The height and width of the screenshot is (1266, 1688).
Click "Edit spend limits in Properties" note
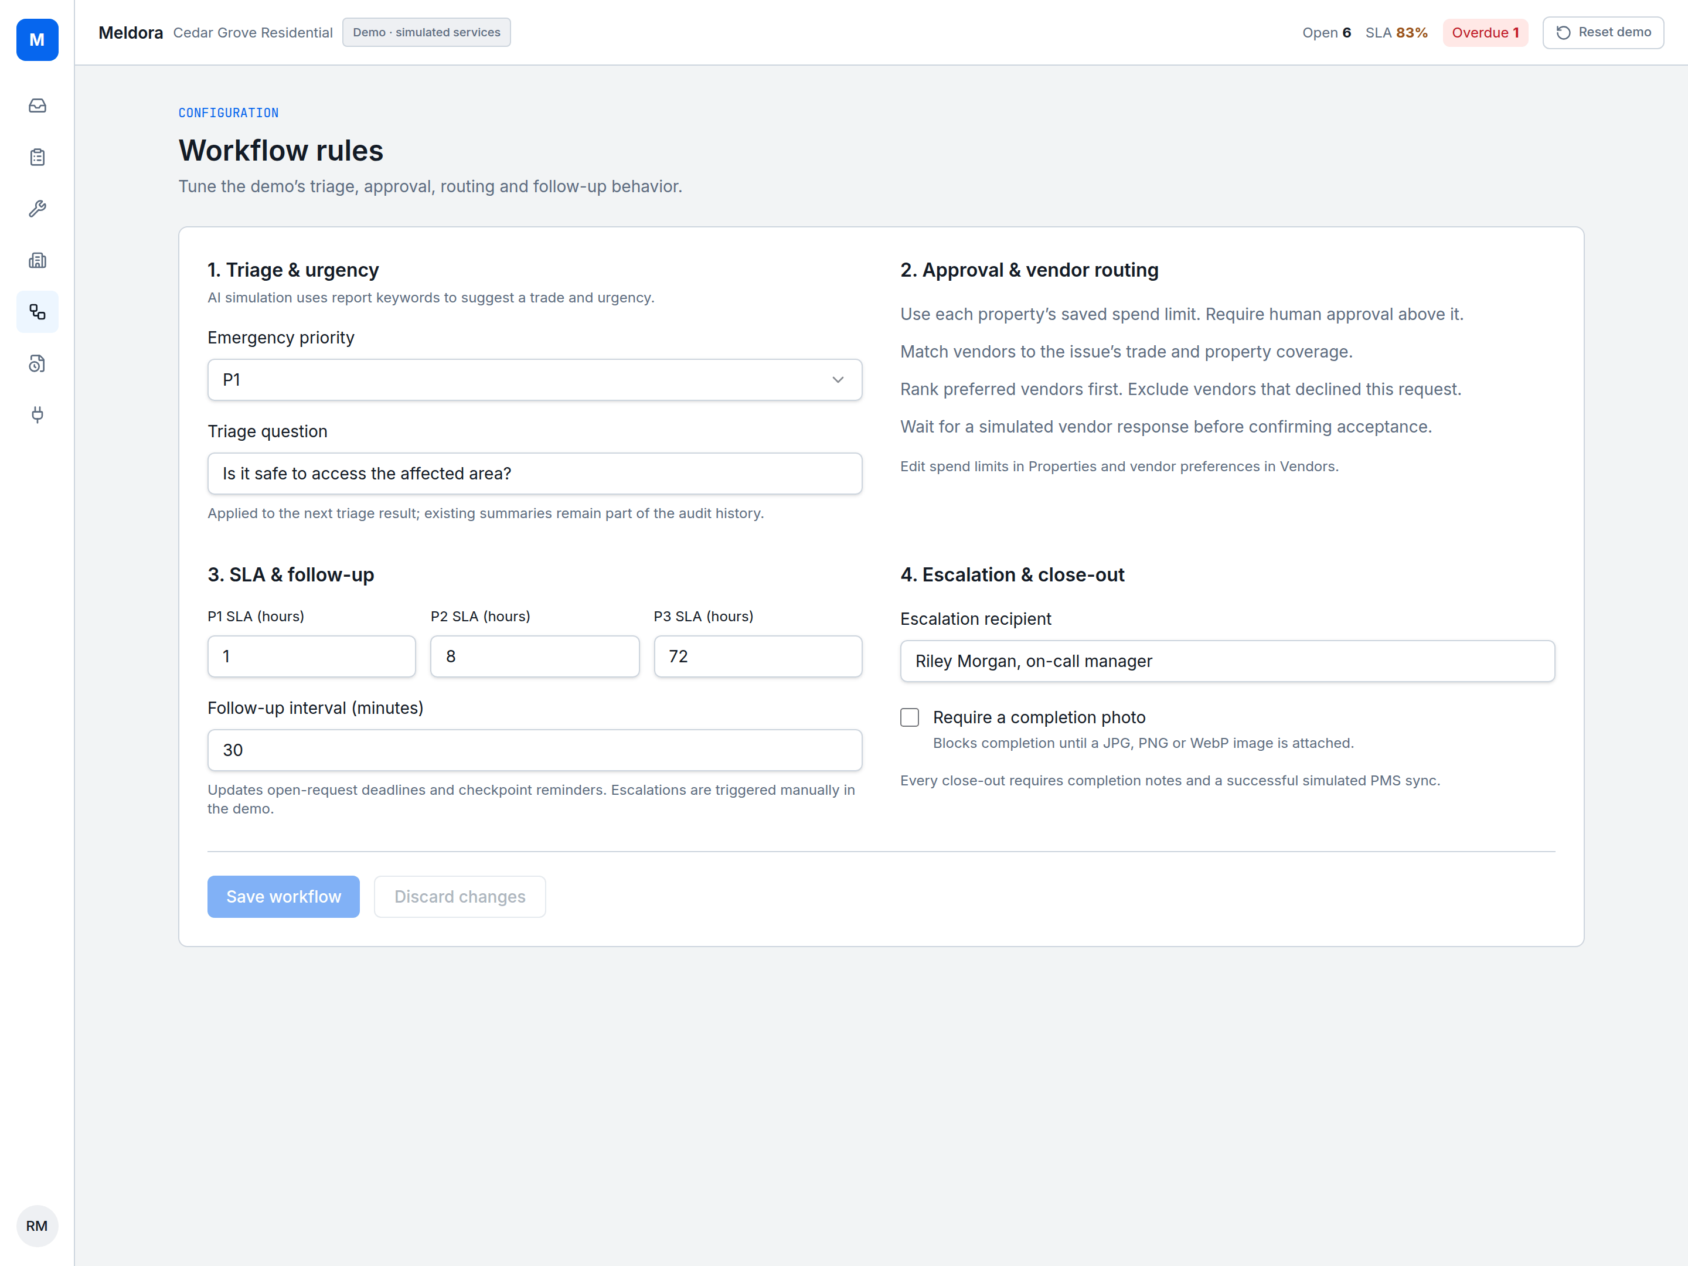pos(1119,467)
